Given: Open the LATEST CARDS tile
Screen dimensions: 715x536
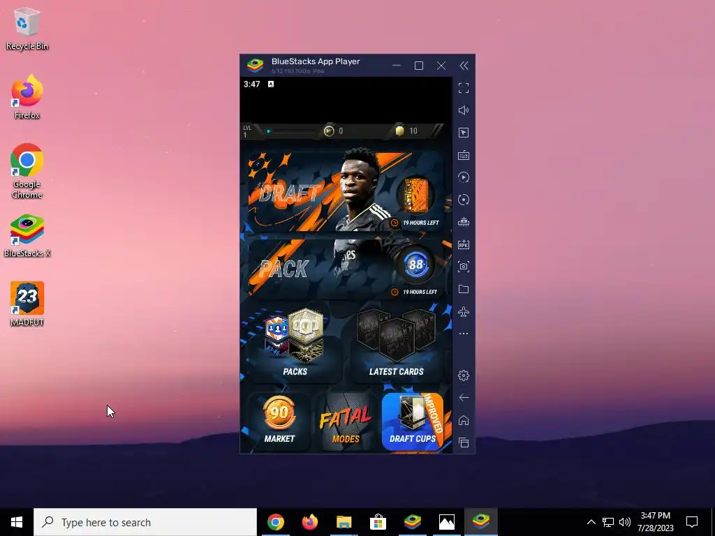Looking at the screenshot, I should [x=397, y=343].
